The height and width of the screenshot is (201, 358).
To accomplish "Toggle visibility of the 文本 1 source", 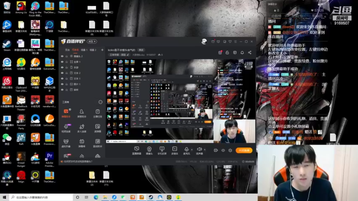I will coord(62,79).
